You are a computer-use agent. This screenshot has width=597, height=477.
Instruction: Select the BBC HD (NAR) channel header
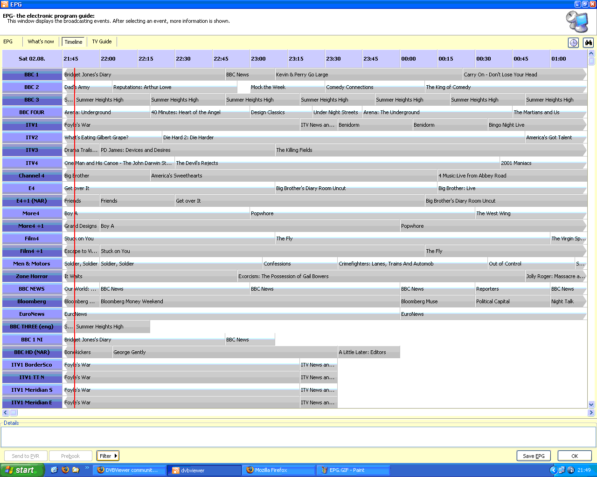tap(32, 352)
